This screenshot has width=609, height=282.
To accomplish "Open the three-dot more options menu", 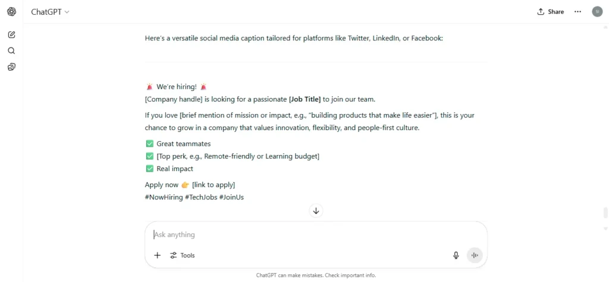I will click(x=577, y=12).
